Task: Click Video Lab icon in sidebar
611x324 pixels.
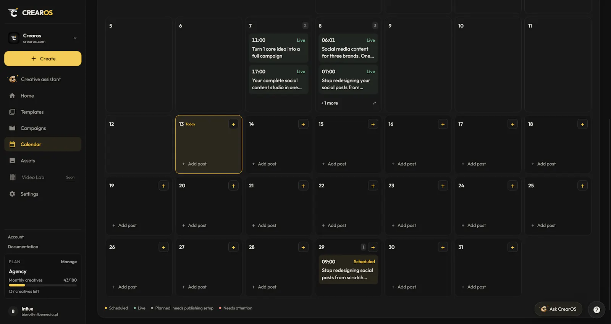Action: coord(13,177)
